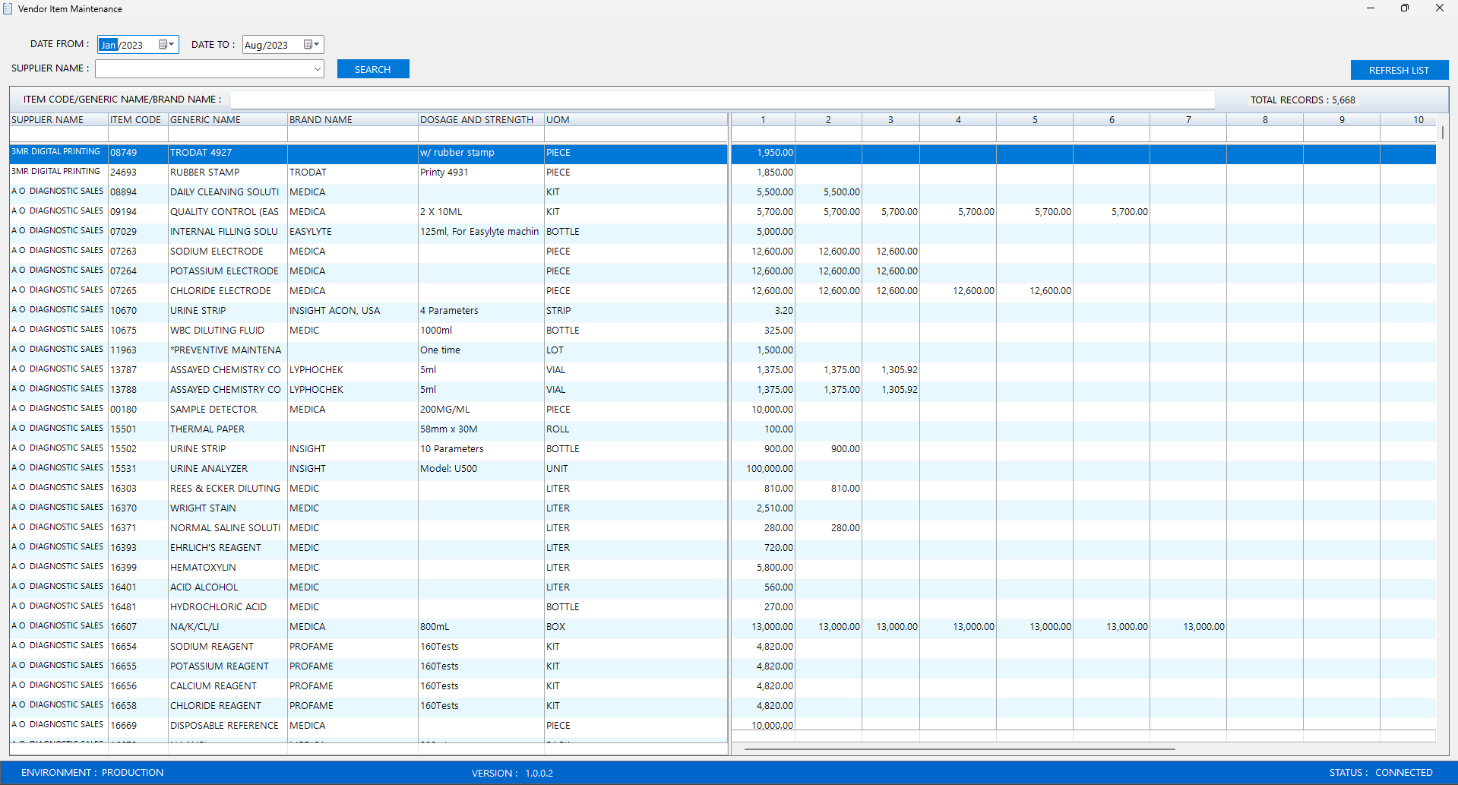Select the RUBBER STAMP item row

tap(204, 173)
